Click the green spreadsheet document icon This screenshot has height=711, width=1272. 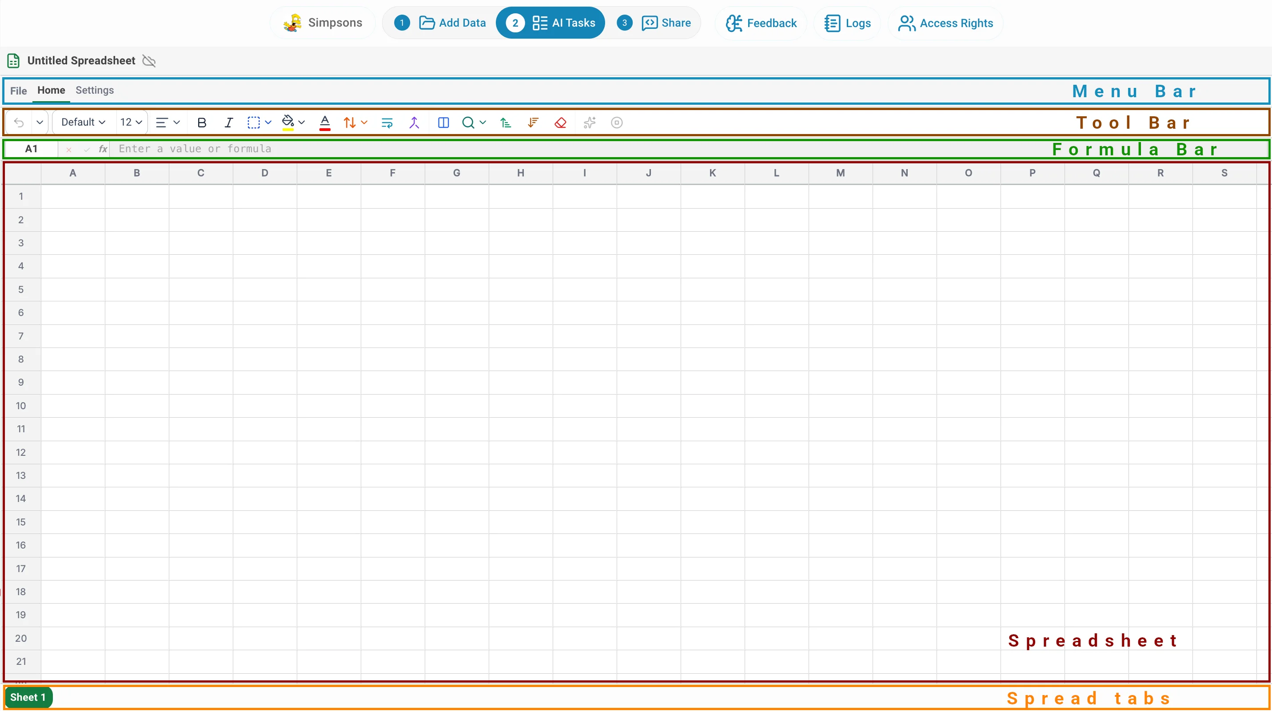point(13,61)
